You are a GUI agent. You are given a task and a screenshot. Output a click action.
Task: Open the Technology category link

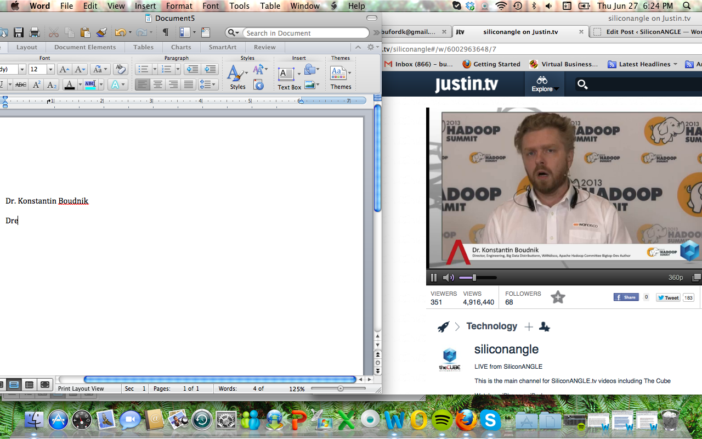(491, 326)
